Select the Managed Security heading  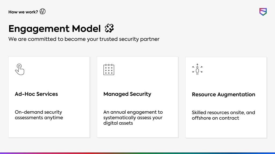(x=127, y=94)
